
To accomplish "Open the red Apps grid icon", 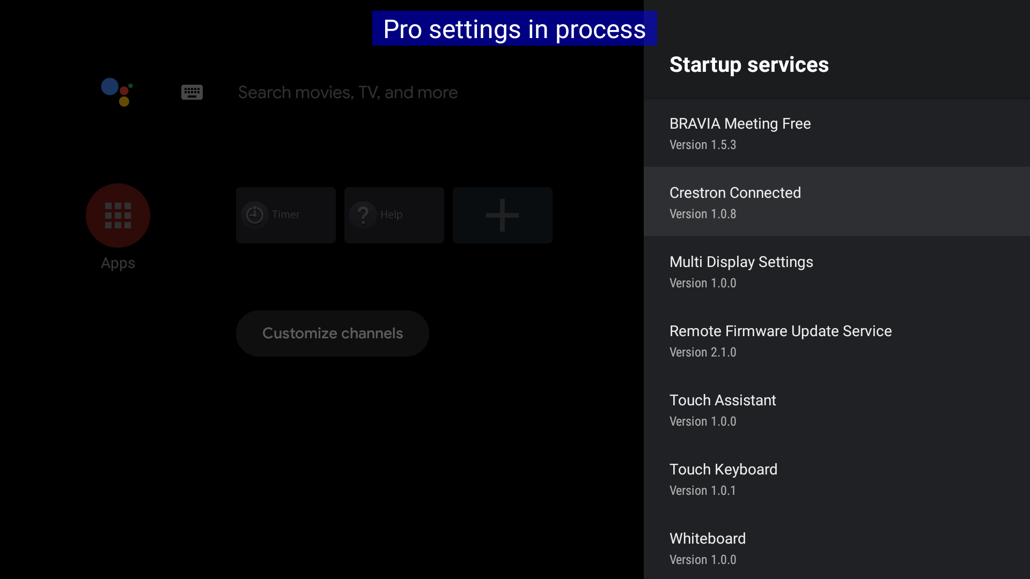I will click(118, 216).
